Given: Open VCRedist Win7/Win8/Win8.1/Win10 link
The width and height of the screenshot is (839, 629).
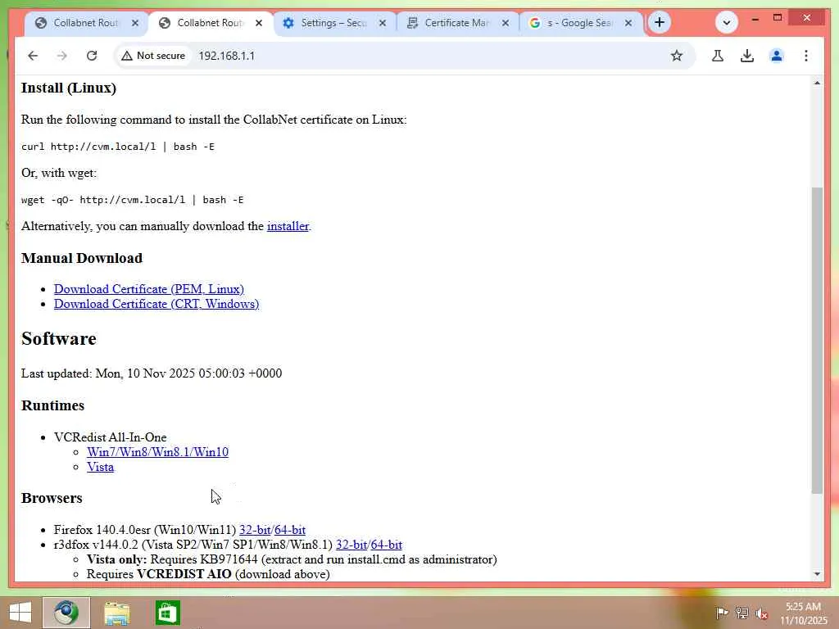Looking at the screenshot, I should coord(157,452).
